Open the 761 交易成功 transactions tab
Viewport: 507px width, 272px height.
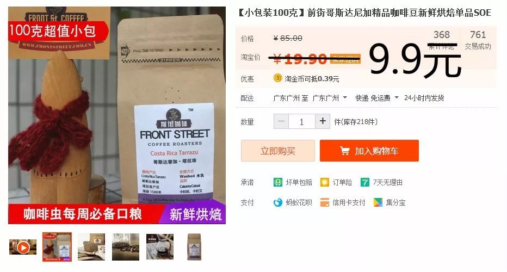tap(478, 40)
